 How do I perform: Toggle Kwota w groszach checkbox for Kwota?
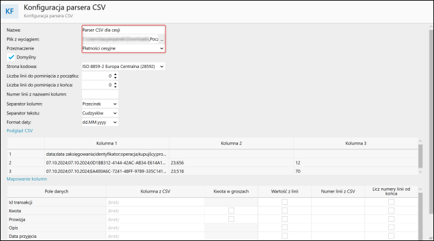(x=231, y=211)
